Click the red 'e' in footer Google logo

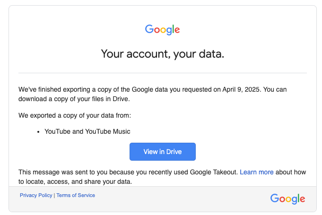tap(302, 199)
